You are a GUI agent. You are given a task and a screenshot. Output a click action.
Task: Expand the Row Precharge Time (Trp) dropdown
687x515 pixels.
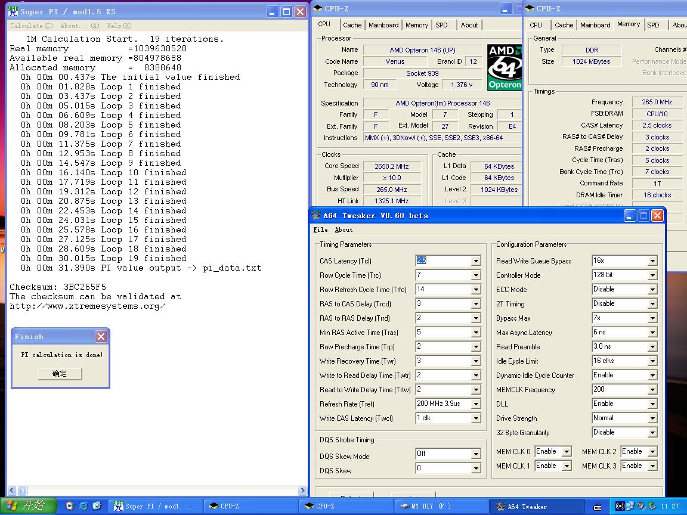(476, 347)
